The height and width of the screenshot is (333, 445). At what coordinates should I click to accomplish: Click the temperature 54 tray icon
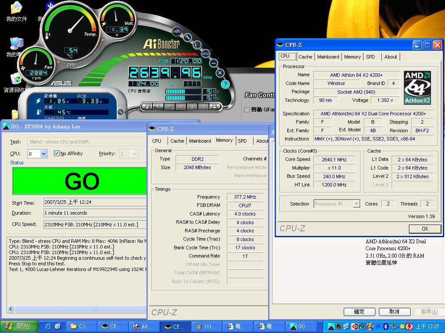[378, 326]
